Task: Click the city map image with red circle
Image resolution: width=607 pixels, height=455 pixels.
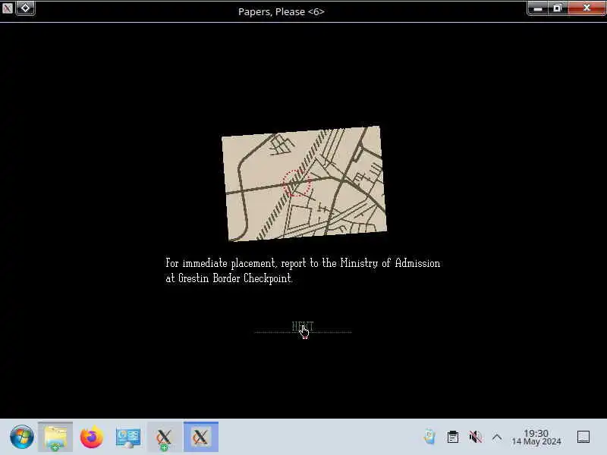Action: pos(304,184)
